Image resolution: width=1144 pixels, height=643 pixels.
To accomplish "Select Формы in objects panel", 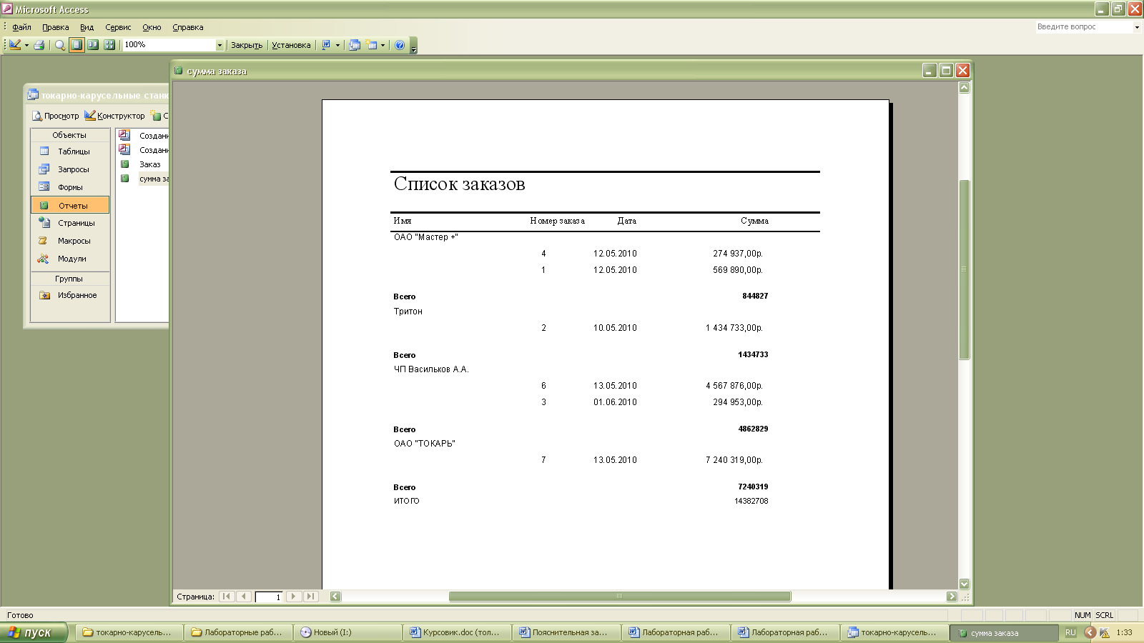I will pos(70,187).
